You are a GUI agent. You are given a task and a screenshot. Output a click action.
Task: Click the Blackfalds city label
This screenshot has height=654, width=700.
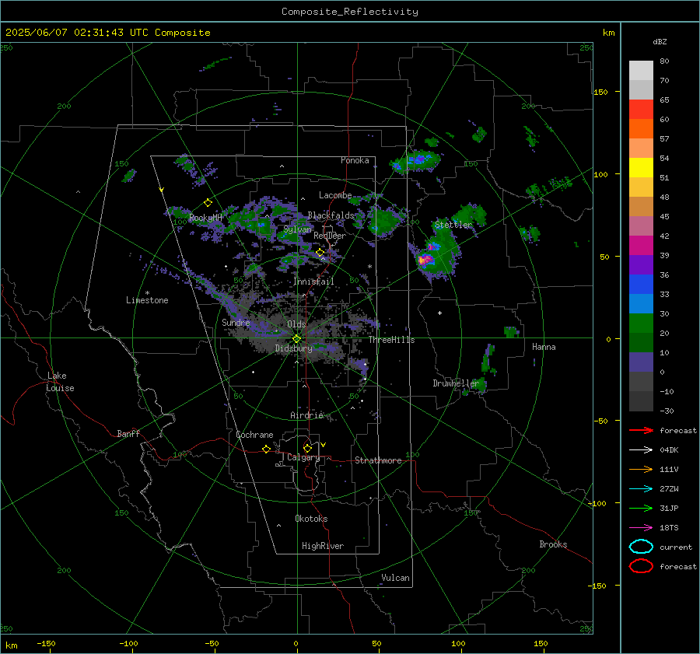[331, 215]
